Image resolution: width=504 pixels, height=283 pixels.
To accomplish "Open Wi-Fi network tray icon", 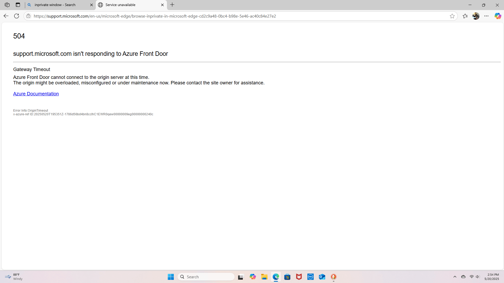I will [472, 277].
